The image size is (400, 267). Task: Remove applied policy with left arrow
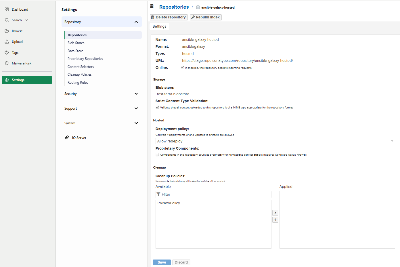click(275, 220)
